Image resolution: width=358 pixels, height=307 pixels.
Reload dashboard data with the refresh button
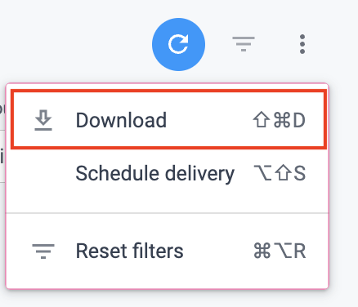(178, 44)
